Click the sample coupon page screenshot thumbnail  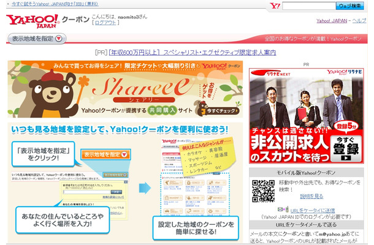[x=196, y=178]
